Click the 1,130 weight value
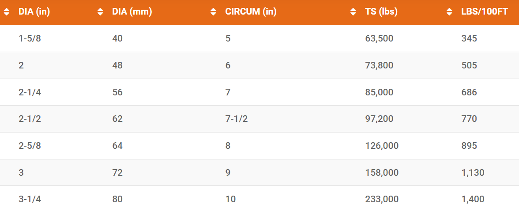 tap(473, 173)
